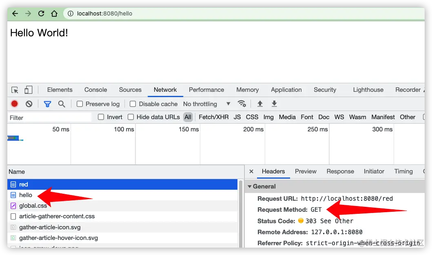Check the Invert filter checkbox
This screenshot has width=432, height=255.
(x=101, y=117)
